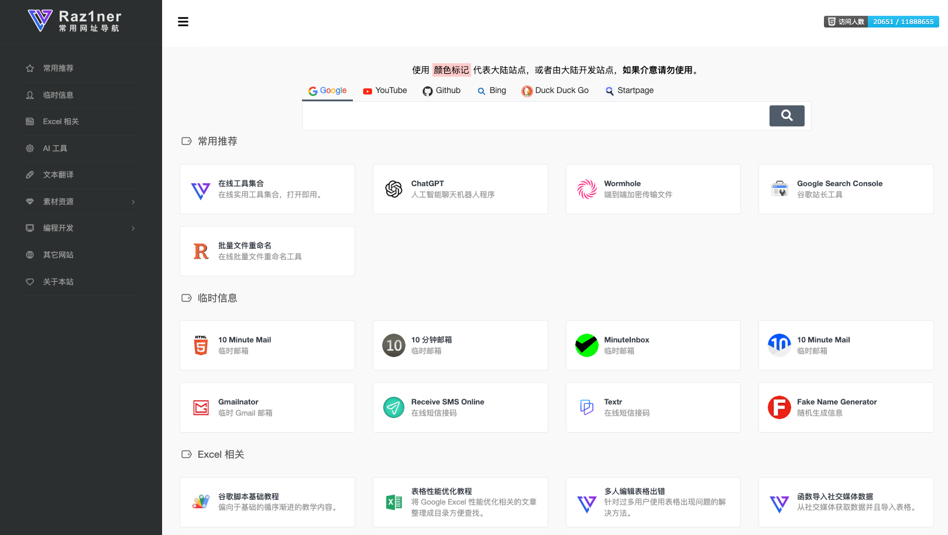Click the Excel 相关 section heading
Screen dimensions: 948x535
point(221,455)
